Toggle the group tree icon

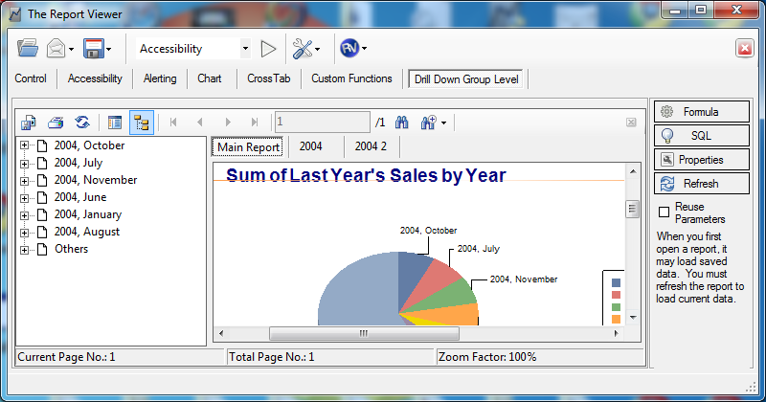(142, 123)
